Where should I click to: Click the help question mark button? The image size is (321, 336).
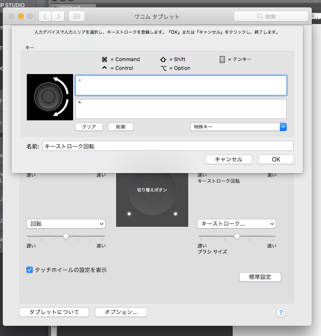(281, 312)
